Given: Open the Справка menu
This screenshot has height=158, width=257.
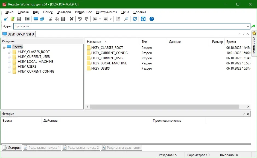Looking at the screenshot, I should coord(140,12).
